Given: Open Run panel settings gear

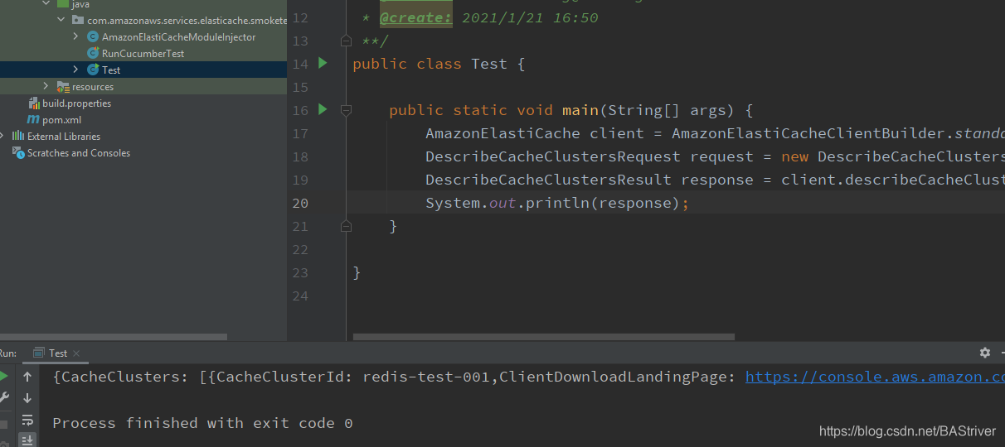Looking at the screenshot, I should (984, 353).
